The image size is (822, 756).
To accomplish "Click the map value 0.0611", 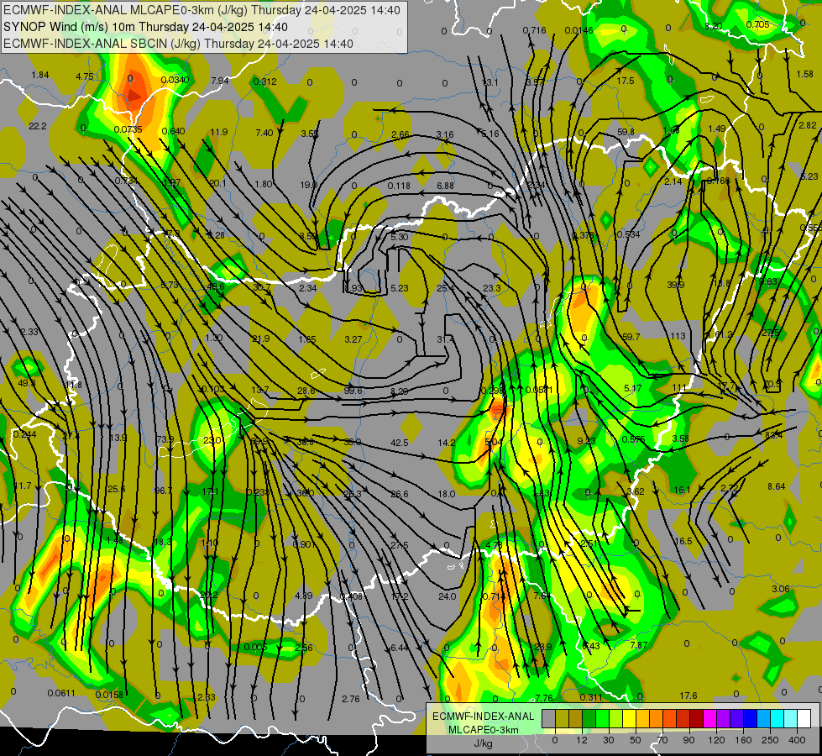I will tap(61, 693).
